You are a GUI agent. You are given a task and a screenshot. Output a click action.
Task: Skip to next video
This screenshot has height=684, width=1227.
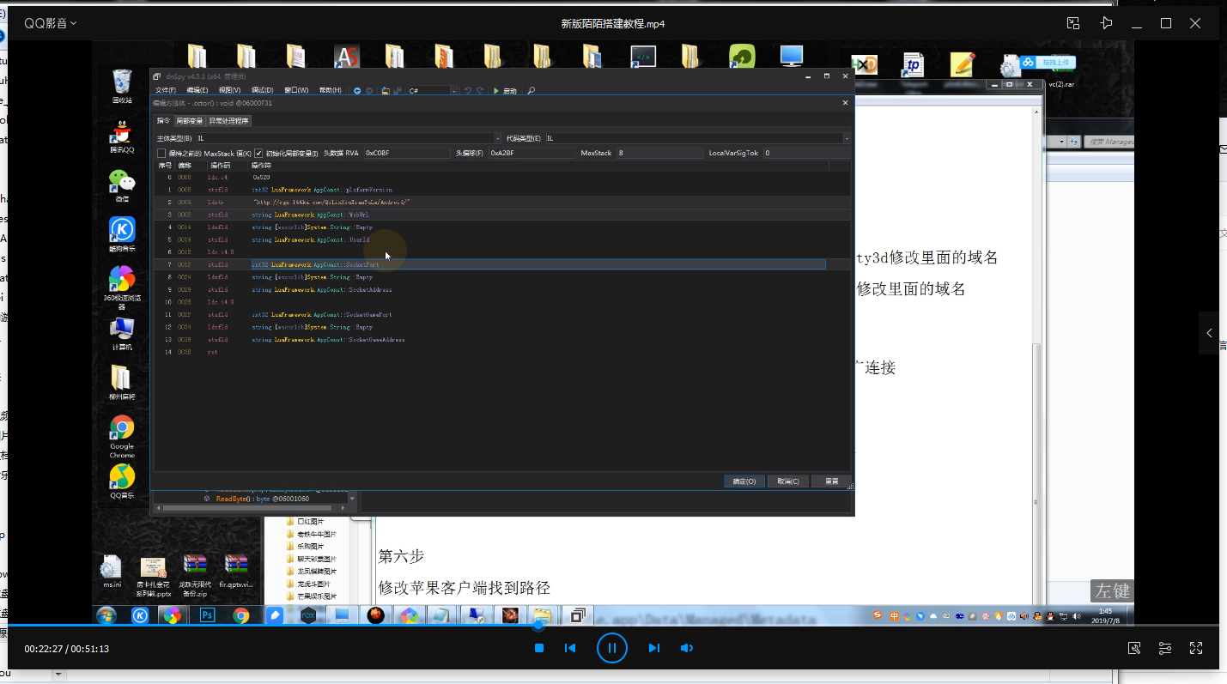(x=653, y=648)
